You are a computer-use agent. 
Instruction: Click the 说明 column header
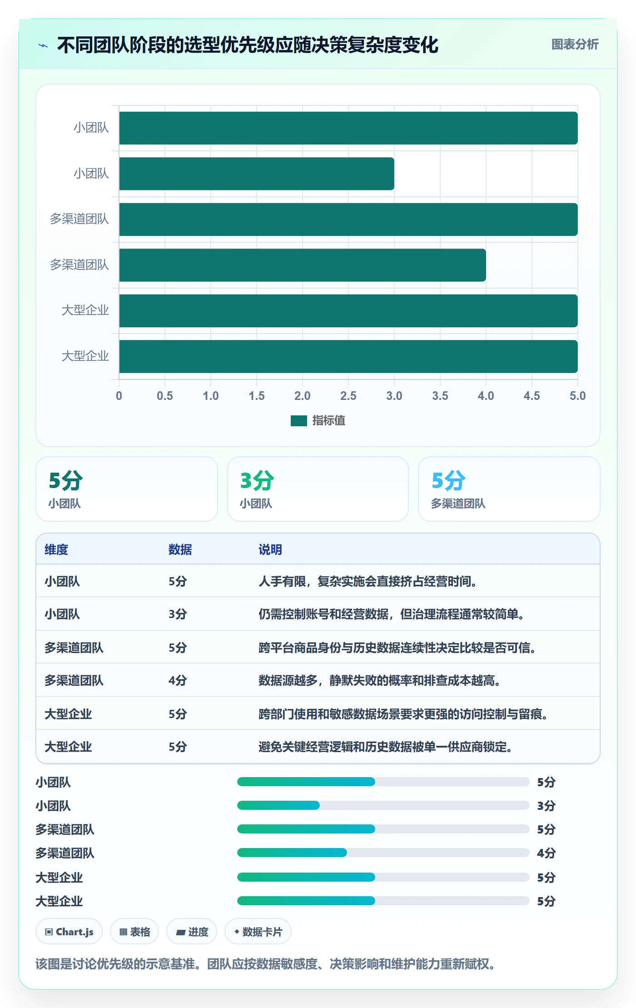270,549
